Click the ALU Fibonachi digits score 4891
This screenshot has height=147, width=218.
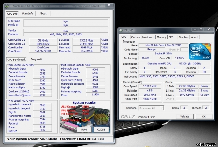coord(42,70)
